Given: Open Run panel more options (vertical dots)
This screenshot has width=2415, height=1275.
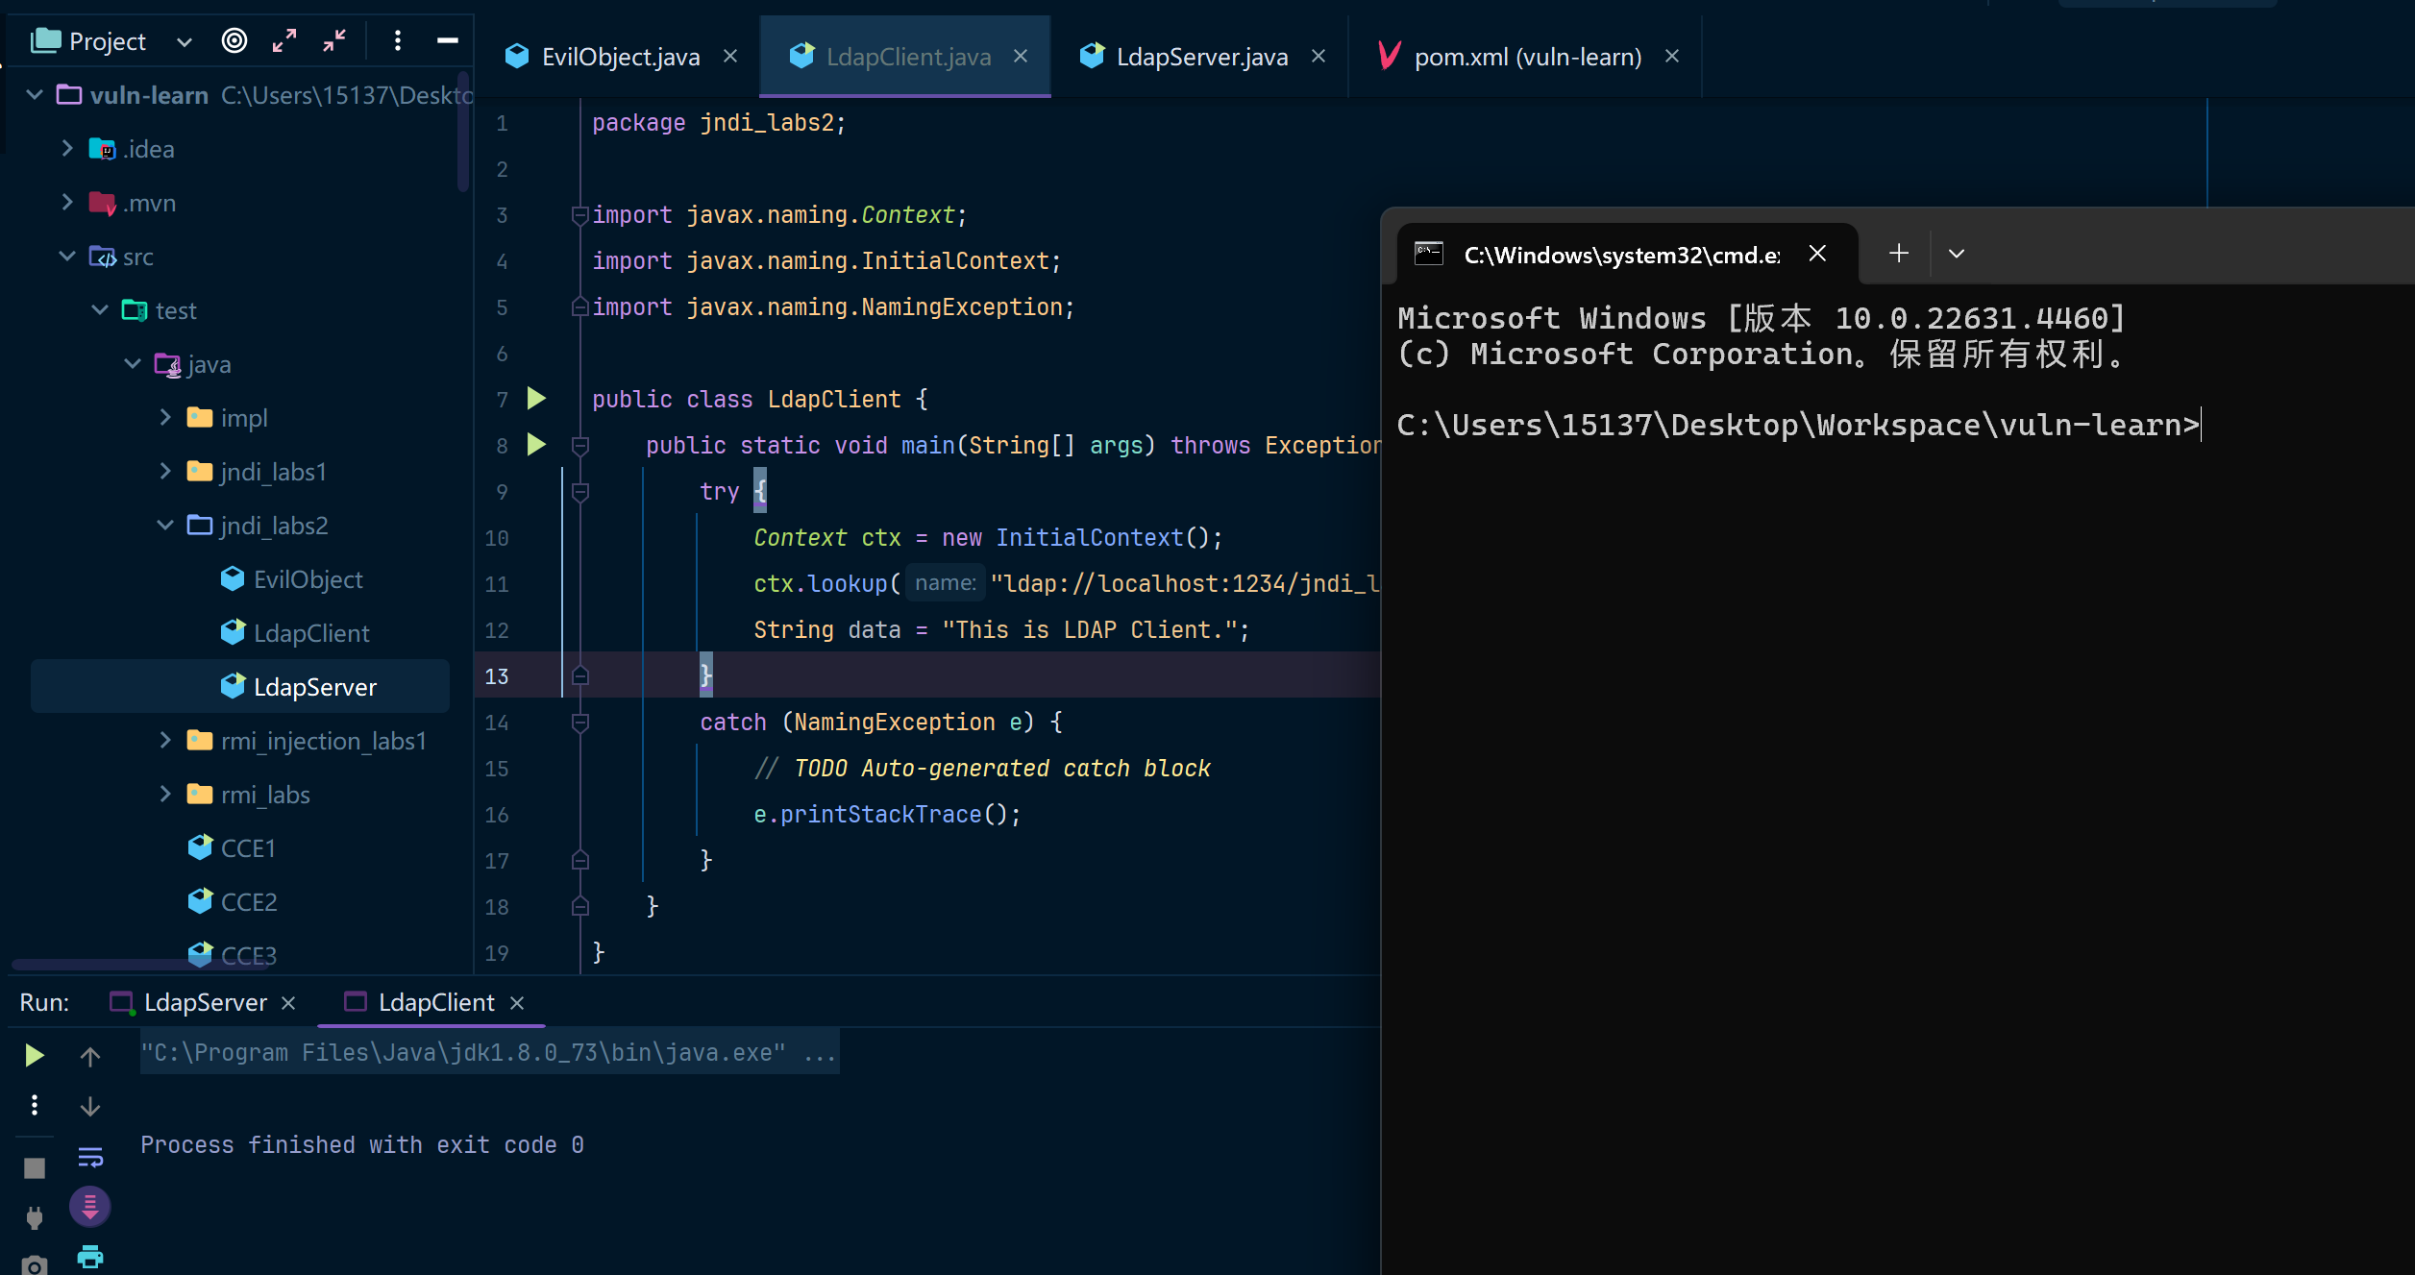Looking at the screenshot, I should 35,1105.
